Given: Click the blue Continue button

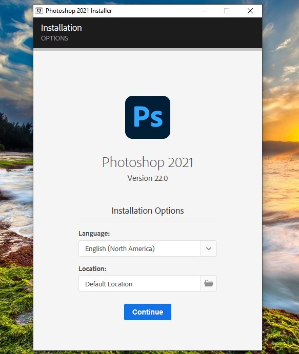Looking at the screenshot, I should point(148,312).
